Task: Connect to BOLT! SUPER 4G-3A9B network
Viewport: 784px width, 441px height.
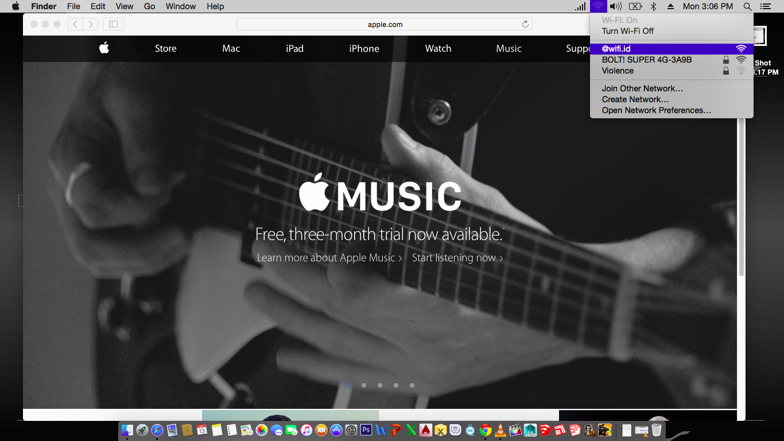Action: [646, 60]
